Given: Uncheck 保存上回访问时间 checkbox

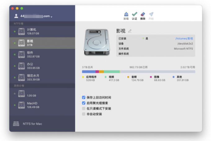Looking at the screenshot, I should (83, 97).
